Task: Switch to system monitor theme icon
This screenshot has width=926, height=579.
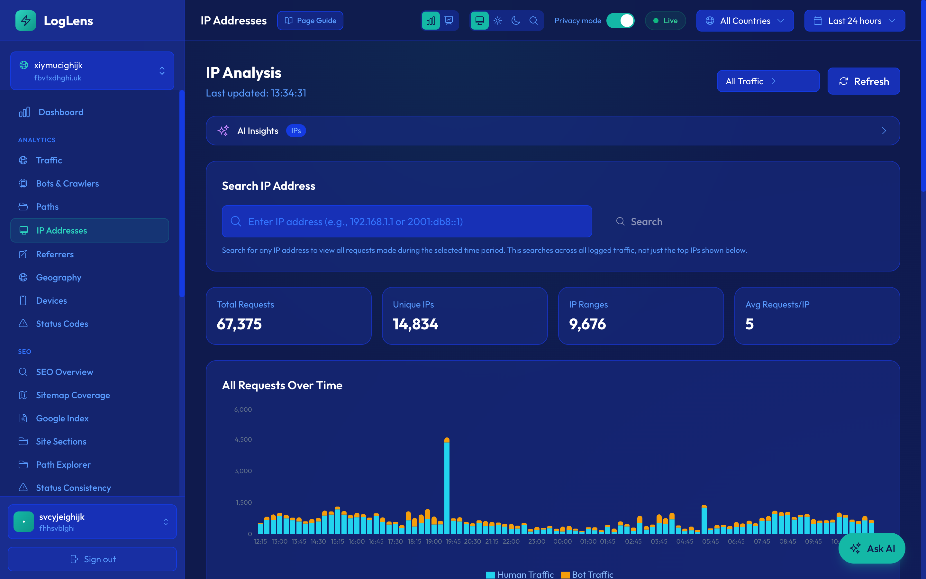Action: pyautogui.click(x=479, y=21)
